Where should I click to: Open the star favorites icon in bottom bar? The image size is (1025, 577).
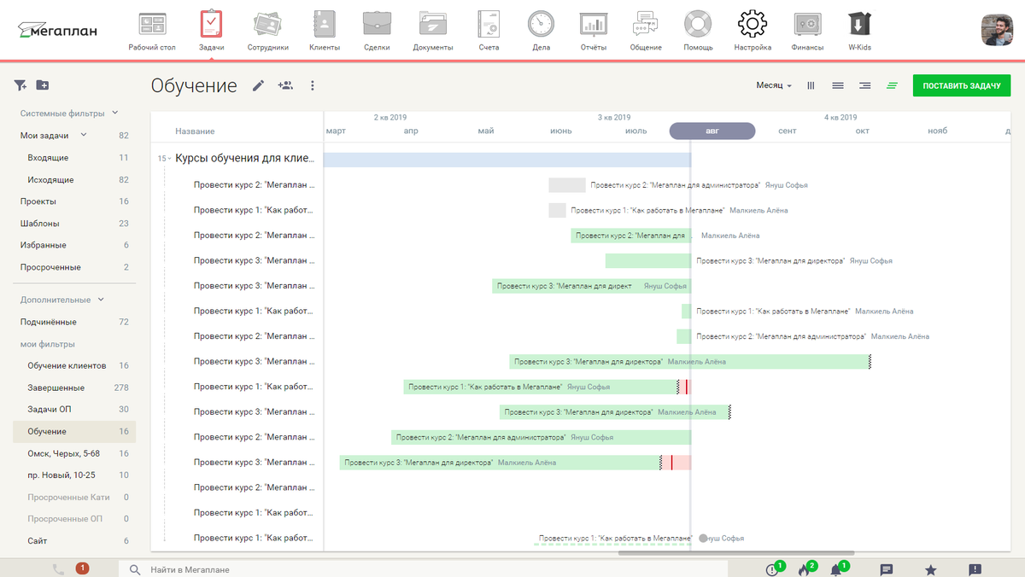(x=930, y=569)
